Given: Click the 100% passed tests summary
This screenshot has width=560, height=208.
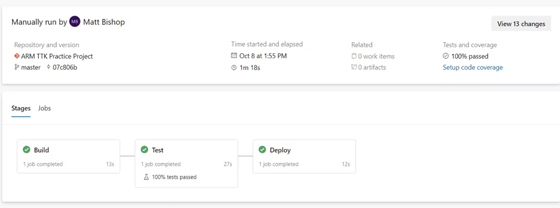Looking at the screenshot, I should tap(469, 56).
